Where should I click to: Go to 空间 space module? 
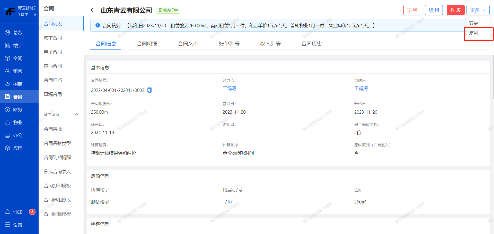17,58
